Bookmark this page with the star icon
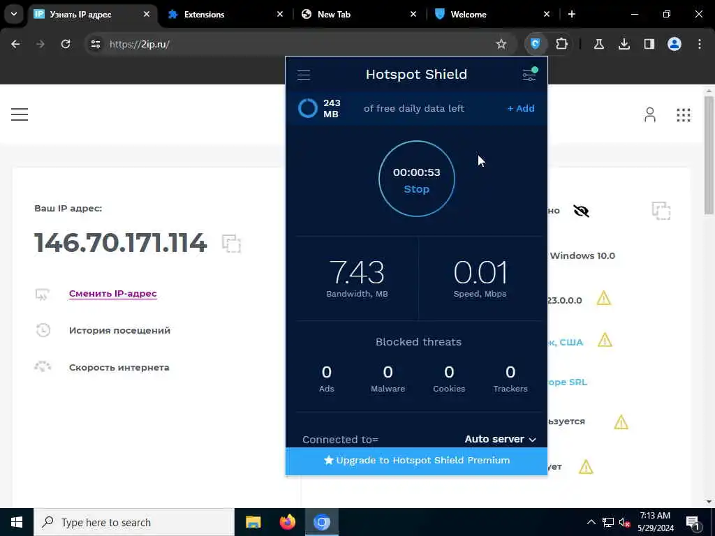 [501, 44]
